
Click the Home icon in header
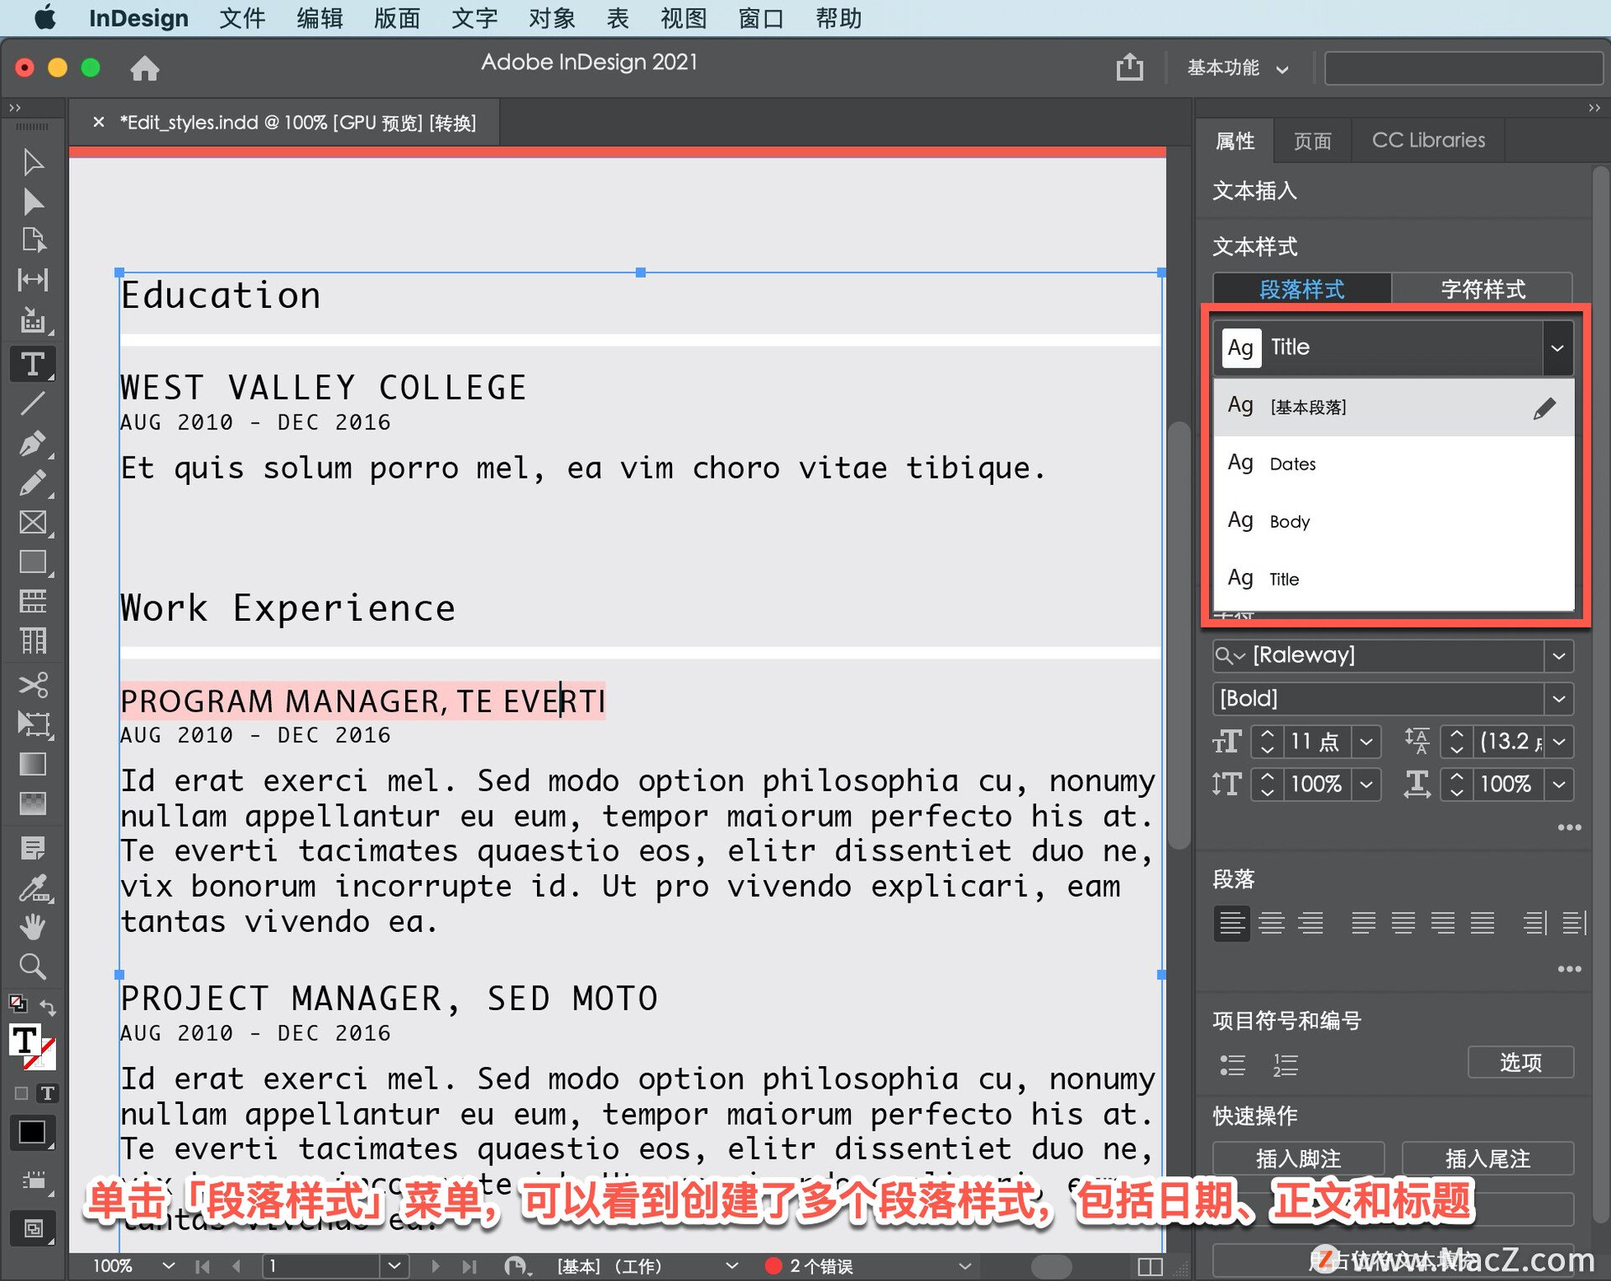coord(144,68)
